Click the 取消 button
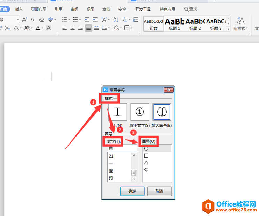This screenshot has height=216, width=259. click(159, 191)
